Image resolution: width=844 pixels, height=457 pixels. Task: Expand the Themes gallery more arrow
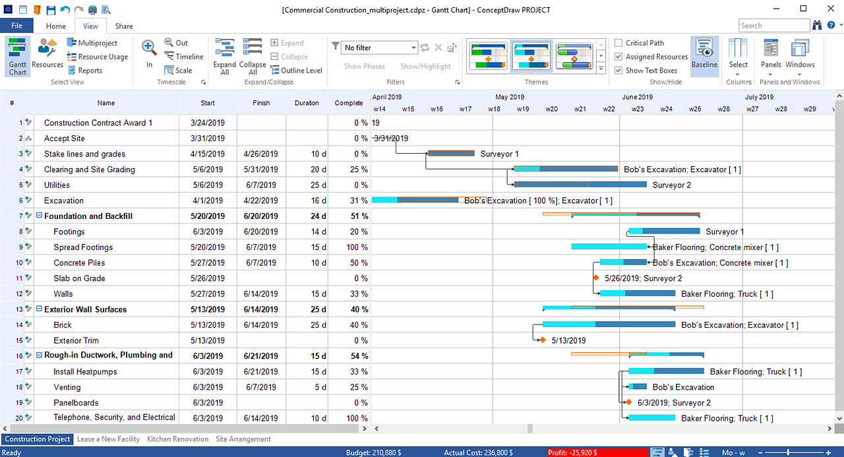pos(601,67)
